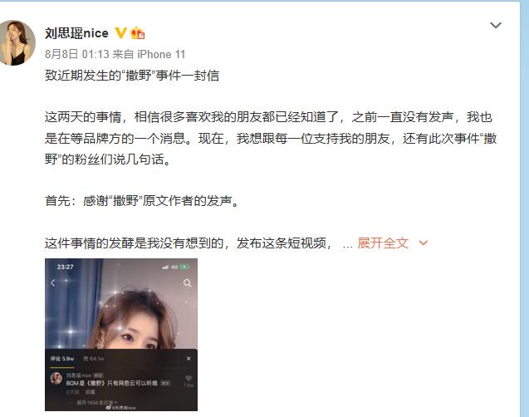Open the post options chevron menu
Viewport: 529px width, 417px height.
point(495,25)
